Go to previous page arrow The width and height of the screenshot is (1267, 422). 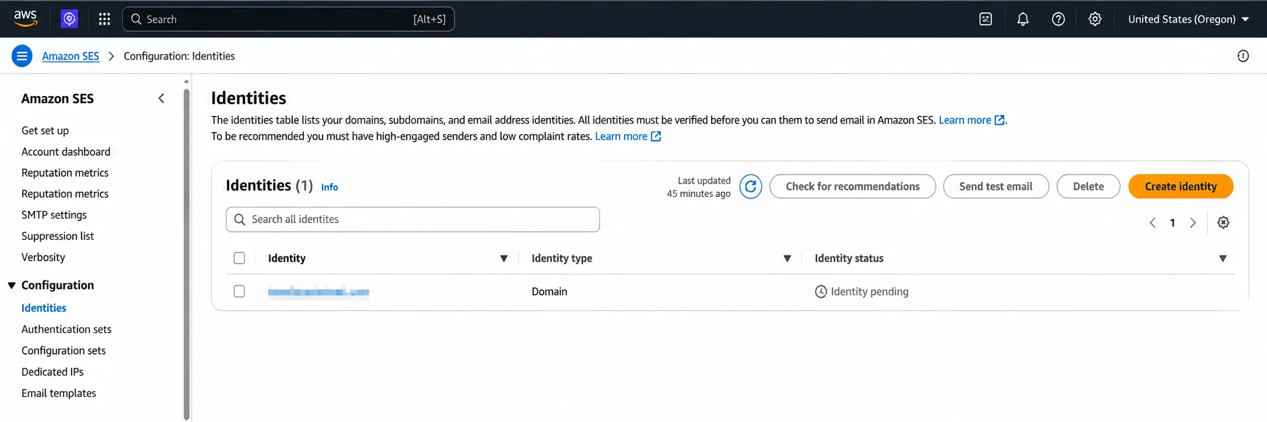pos(1153,223)
